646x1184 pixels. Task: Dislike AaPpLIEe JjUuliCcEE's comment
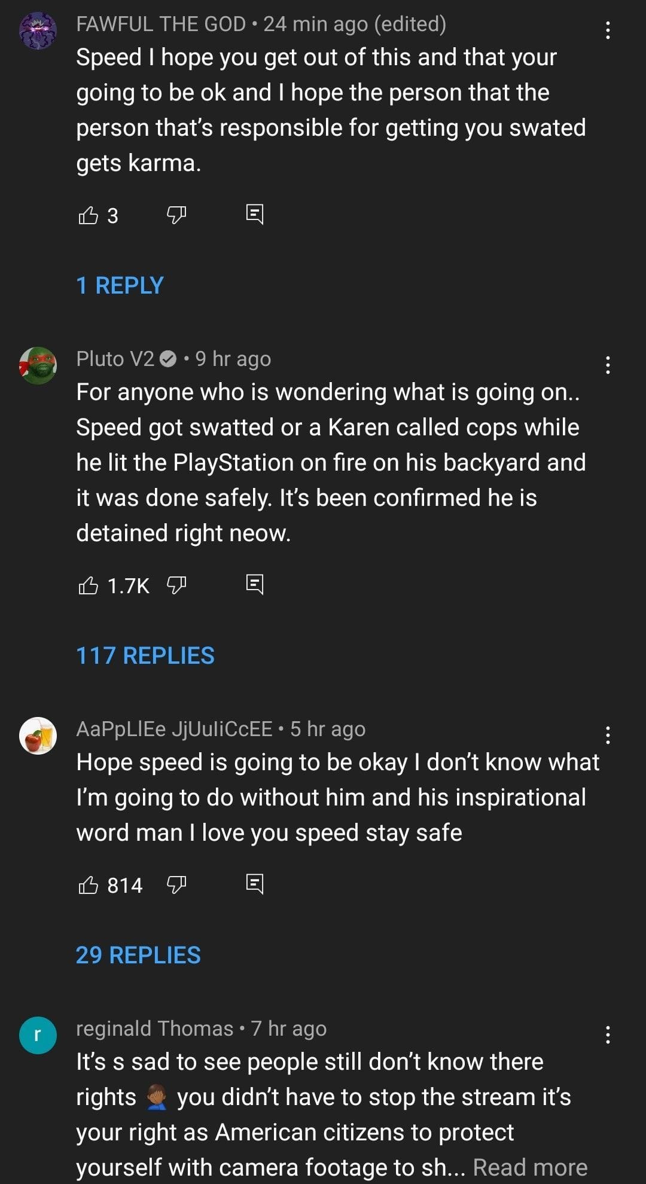(x=177, y=884)
